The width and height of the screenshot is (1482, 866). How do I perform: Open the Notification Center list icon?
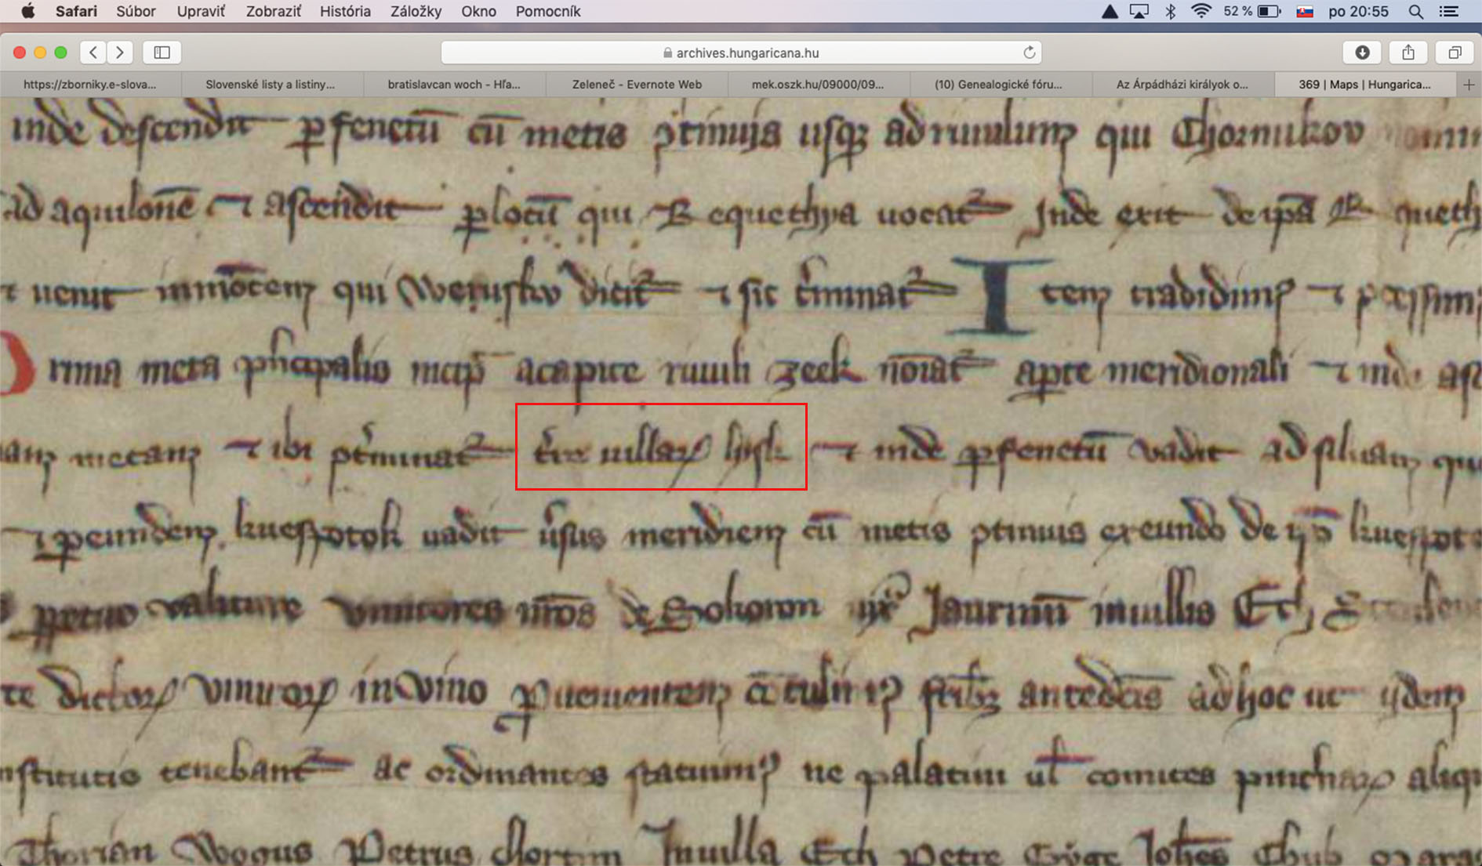pyautogui.click(x=1449, y=12)
